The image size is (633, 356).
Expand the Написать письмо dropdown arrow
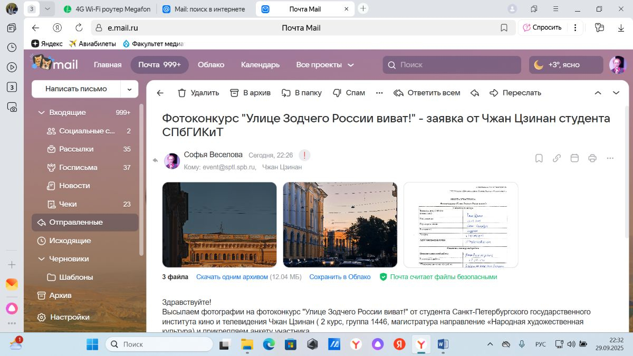click(129, 89)
